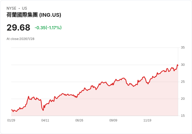Open the 荷蘭國際集團 (ING.US) stock title
Screen dimensions: 192x134
[x=34, y=15]
